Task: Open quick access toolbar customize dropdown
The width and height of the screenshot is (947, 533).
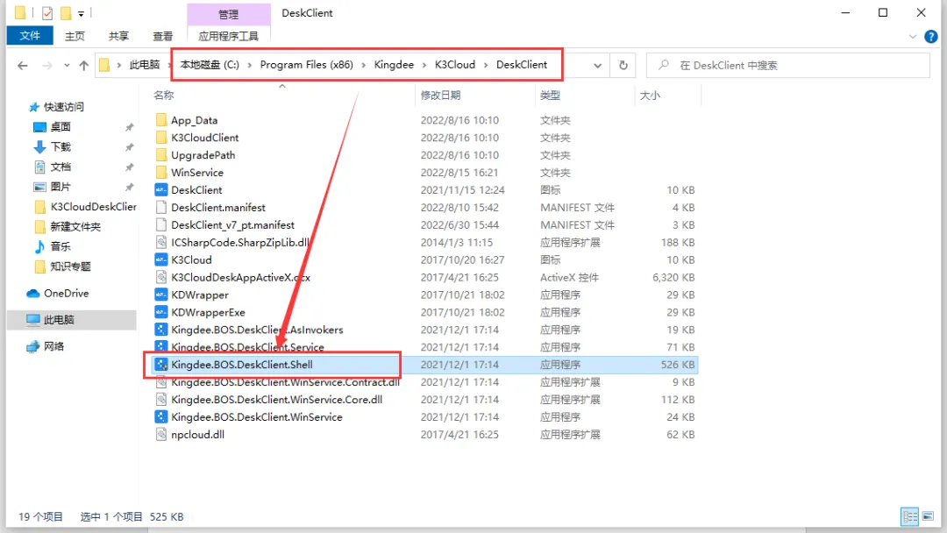Action: click(81, 13)
